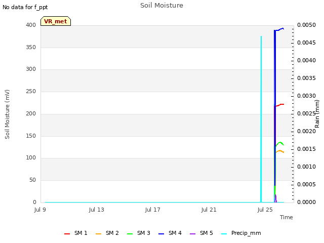Click the 100 left axis value
The image size is (324, 243).
(31, 157)
